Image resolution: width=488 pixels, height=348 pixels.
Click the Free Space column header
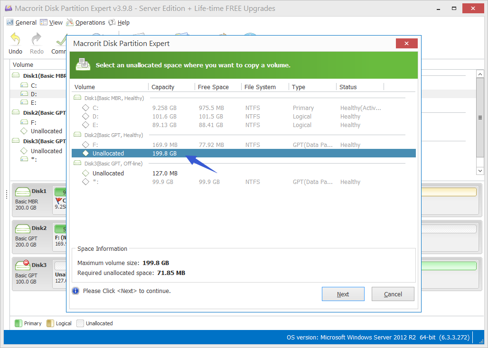point(218,87)
